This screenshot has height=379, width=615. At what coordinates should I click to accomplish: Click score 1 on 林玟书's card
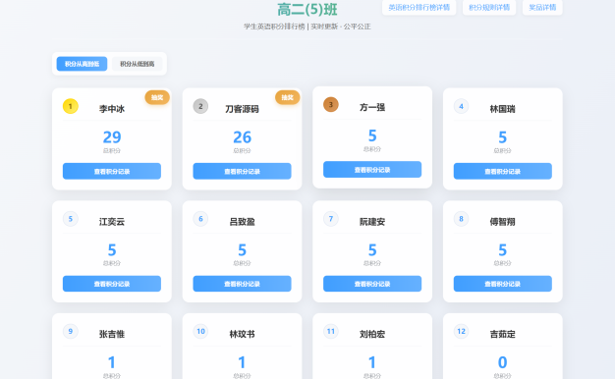pyautogui.click(x=242, y=362)
